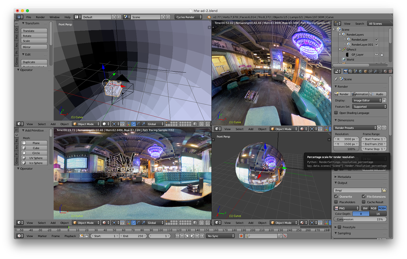Uncheck the Overwrite option
Screen dimensions: 407x259
336,197
